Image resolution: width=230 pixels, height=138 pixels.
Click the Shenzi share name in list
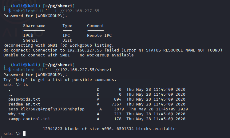(30, 40)
